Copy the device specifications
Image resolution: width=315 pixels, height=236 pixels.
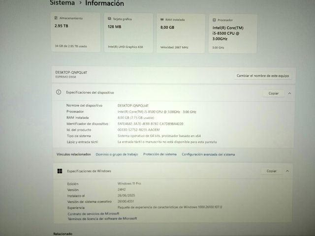[x=274, y=93]
